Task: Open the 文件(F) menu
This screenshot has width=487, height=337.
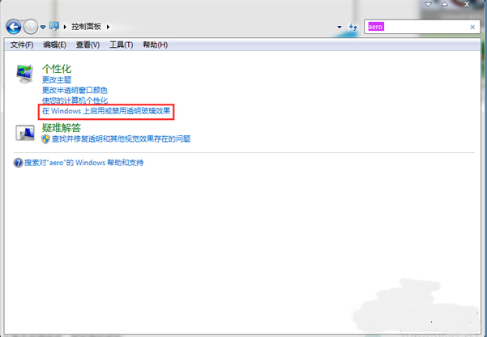Action: [x=22, y=44]
